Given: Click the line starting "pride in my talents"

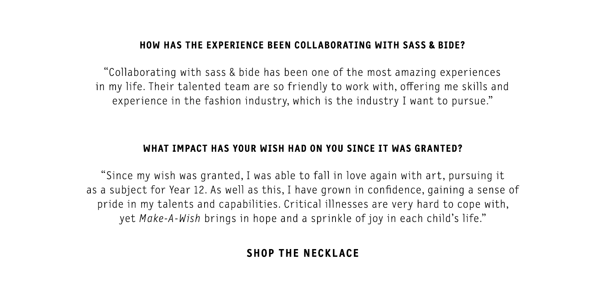Looking at the screenshot, I should tap(303, 204).
